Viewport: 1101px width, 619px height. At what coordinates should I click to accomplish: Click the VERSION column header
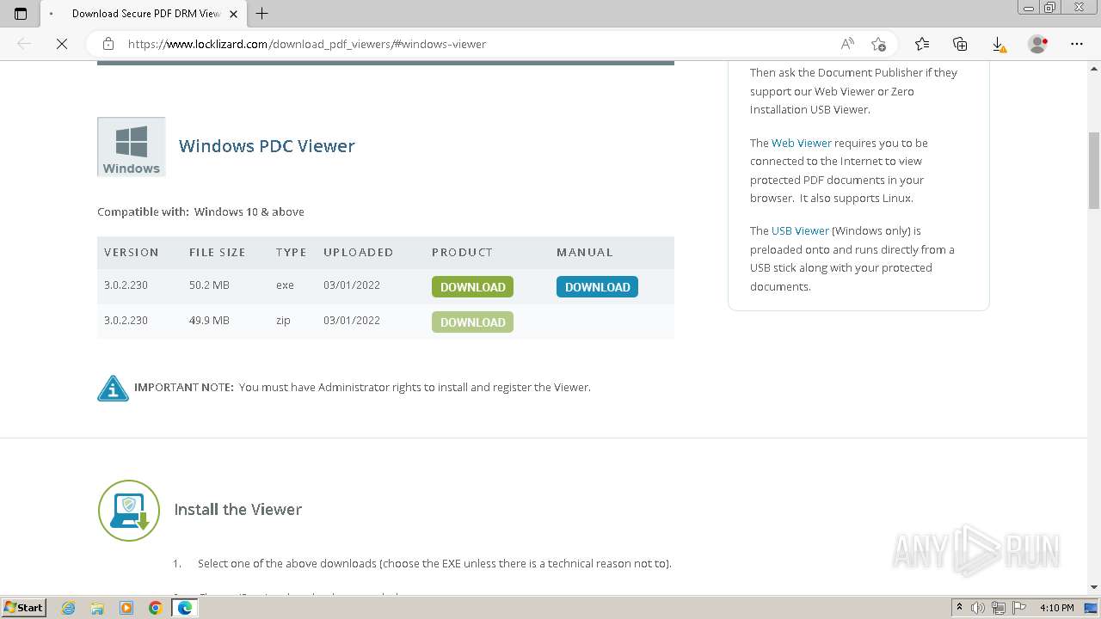pyautogui.click(x=132, y=252)
